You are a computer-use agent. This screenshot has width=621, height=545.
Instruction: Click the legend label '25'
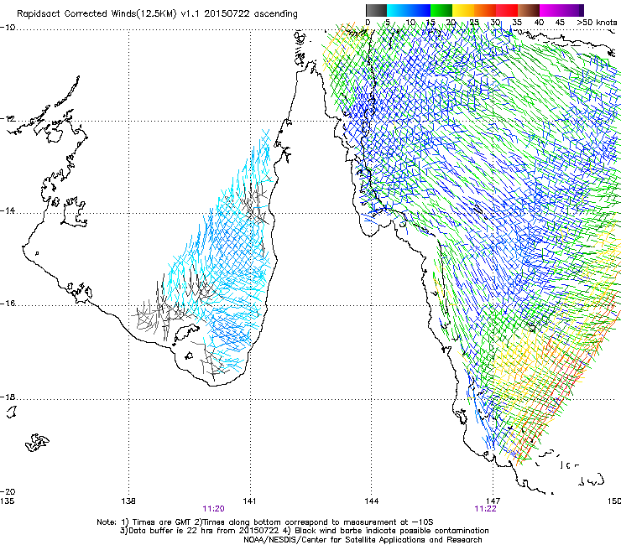pos(474,23)
